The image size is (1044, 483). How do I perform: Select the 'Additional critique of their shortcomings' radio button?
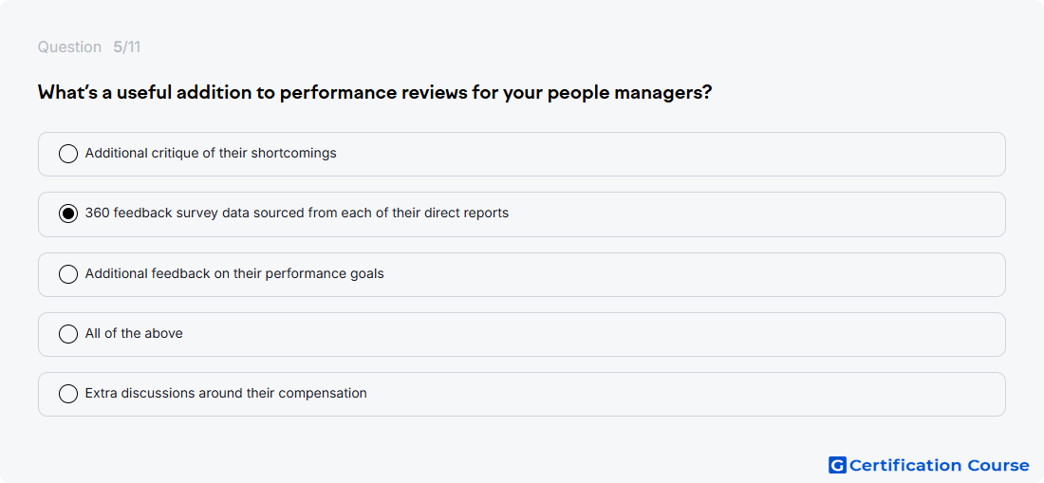point(68,154)
